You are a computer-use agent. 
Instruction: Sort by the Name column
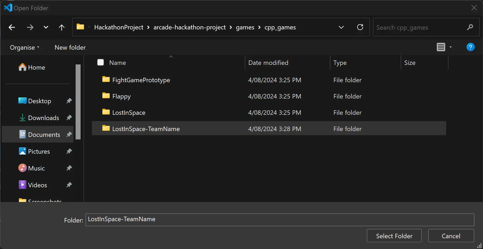pos(118,63)
